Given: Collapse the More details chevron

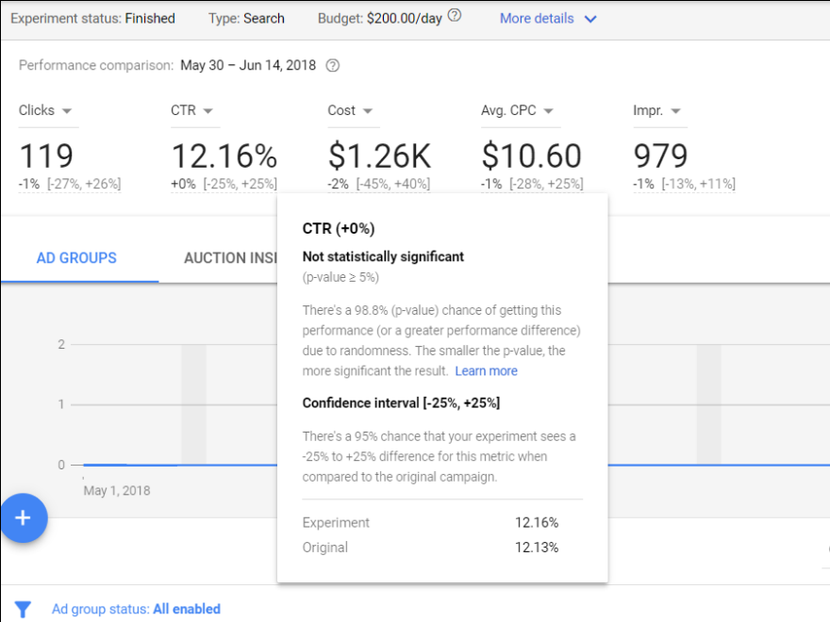Looking at the screenshot, I should (x=591, y=18).
